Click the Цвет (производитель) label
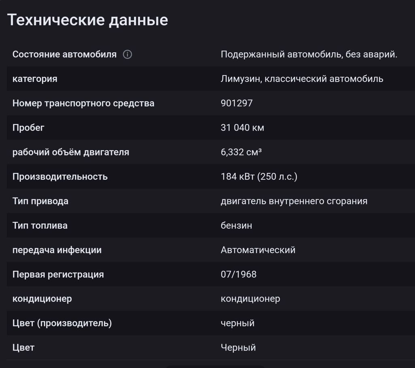The height and width of the screenshot is (368, 415). point(62,323)
